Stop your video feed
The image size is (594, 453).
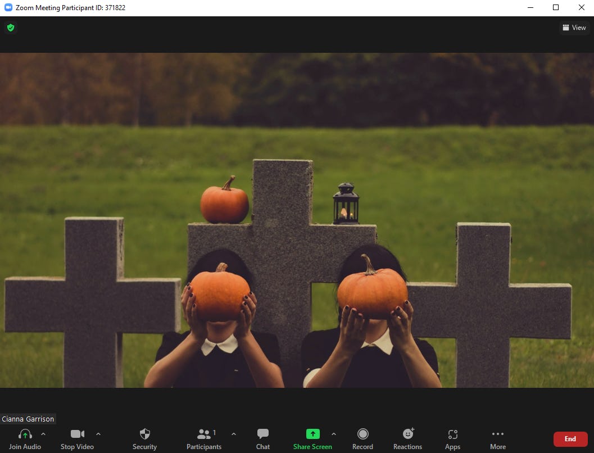point(77,434)
